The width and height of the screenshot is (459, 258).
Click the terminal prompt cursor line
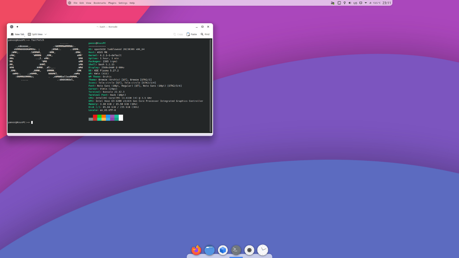click(20, 122)
